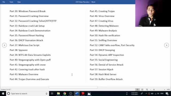Click 'Part 35: Password Reset Hacking'
This screenshot has height=96, width=171.
point(27,35)
